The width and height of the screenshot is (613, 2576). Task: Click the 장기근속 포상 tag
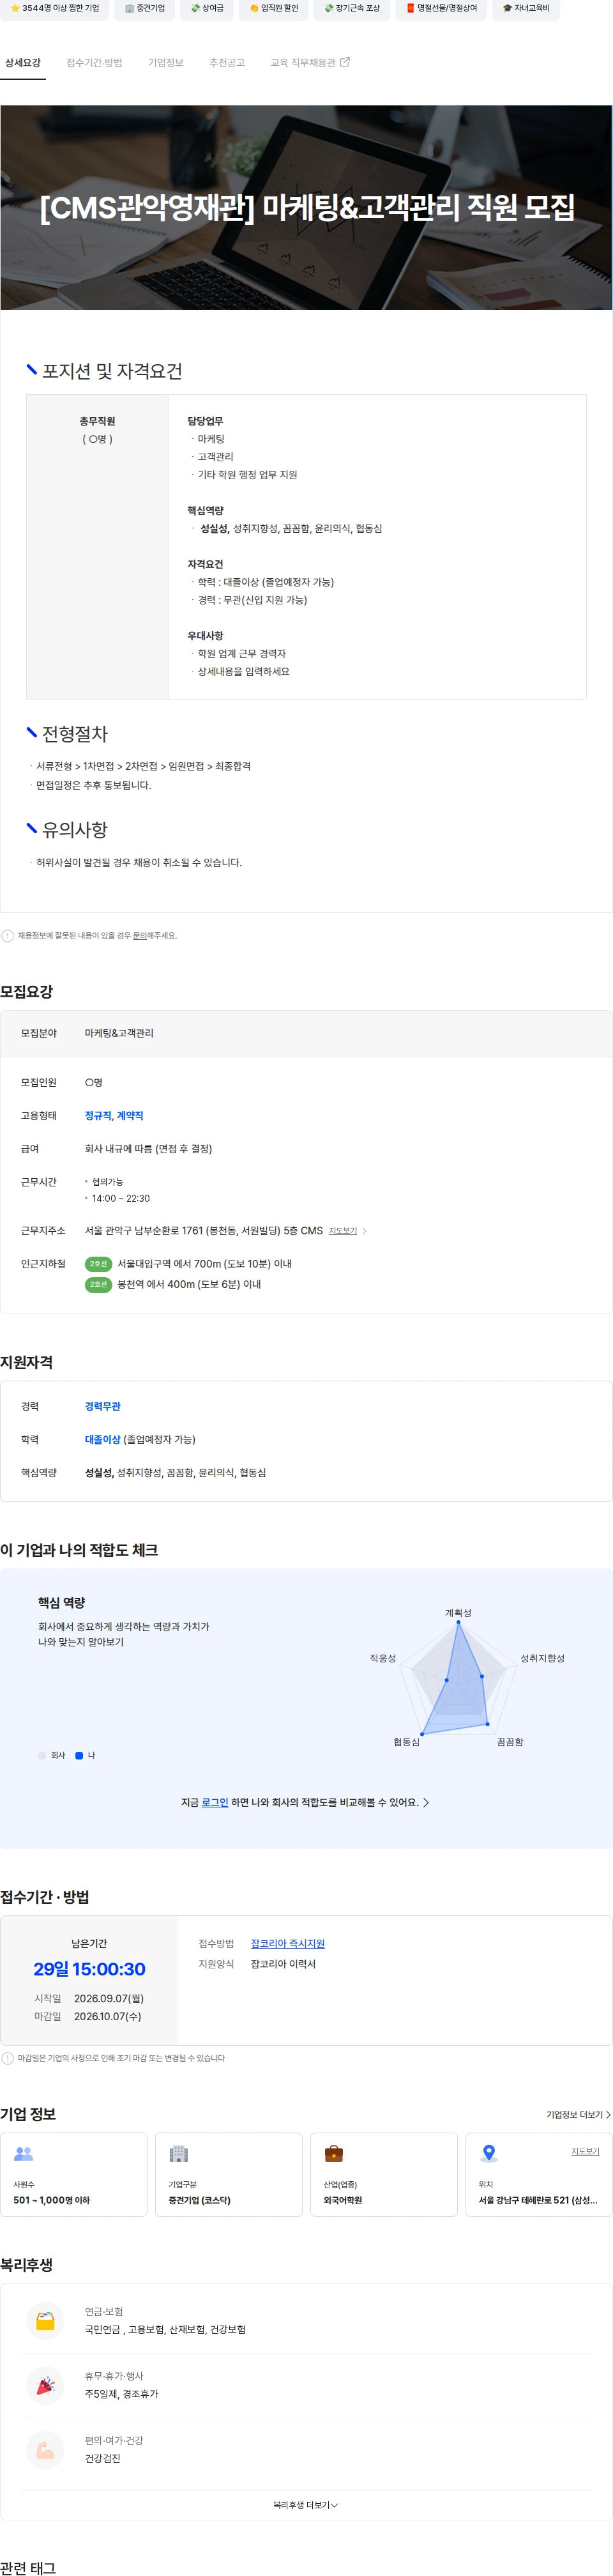click(352, 8)
